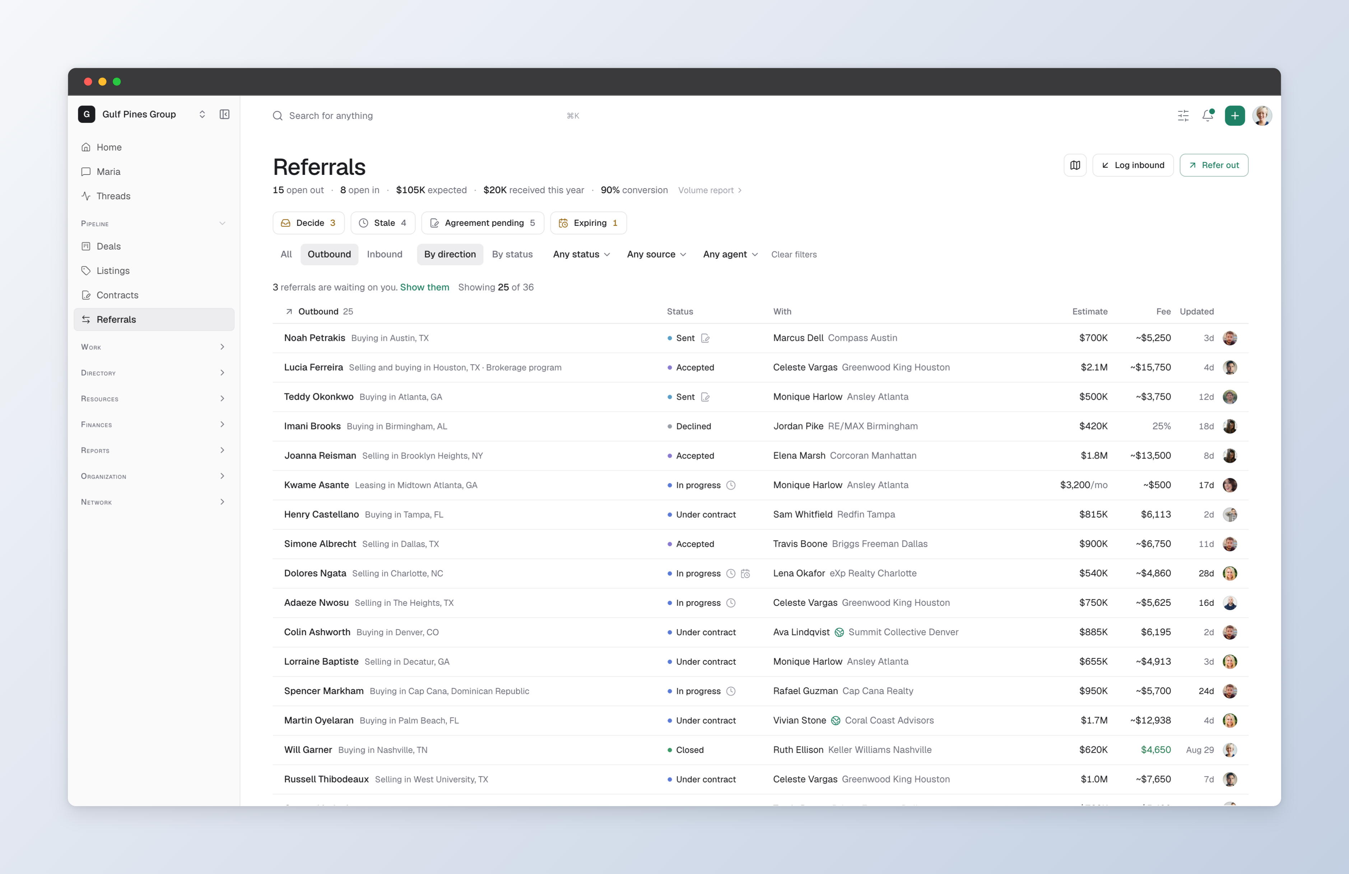
Task: Switch to the All tab
Action: 286,255
